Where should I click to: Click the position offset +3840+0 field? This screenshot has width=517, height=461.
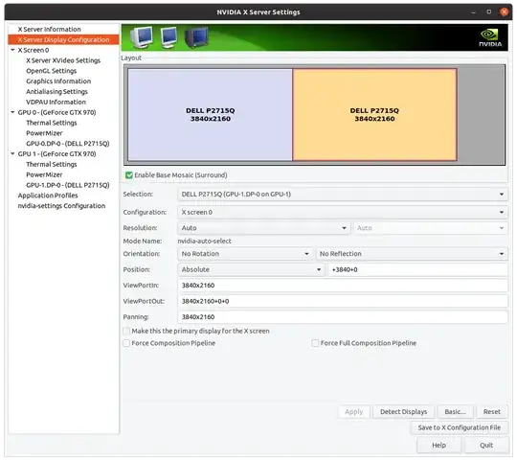pyautogui.click(x=417, y=269)
